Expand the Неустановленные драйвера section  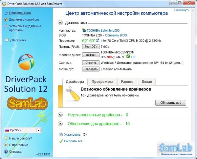tap(60, 115)
